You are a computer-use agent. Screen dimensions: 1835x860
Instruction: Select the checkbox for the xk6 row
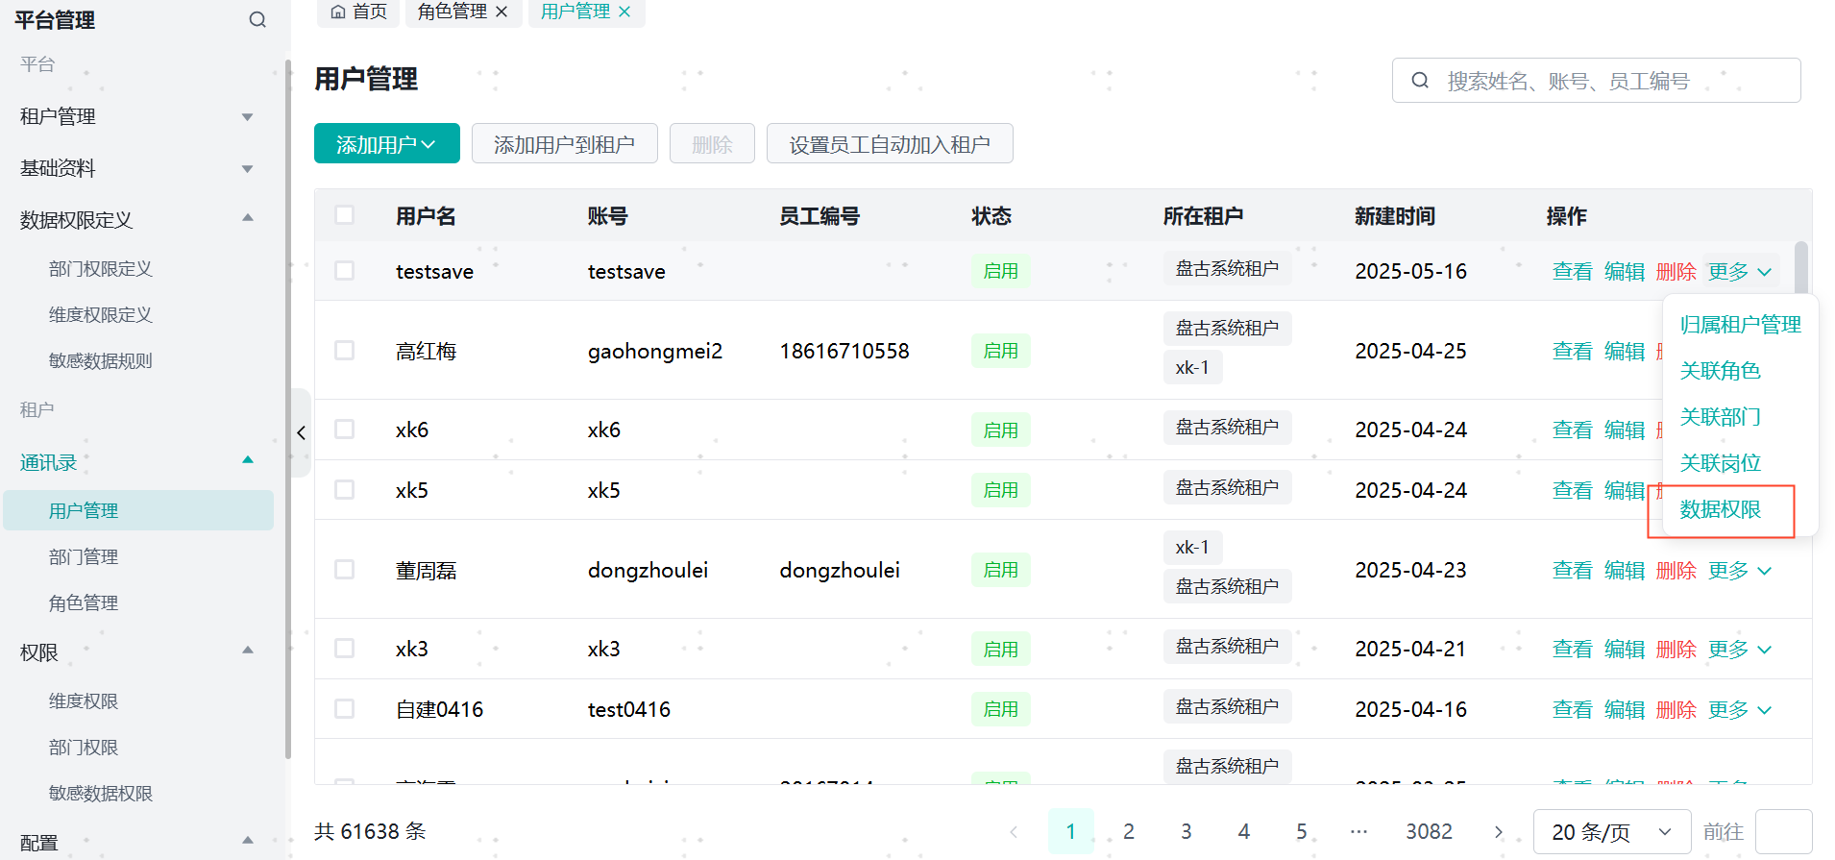[x=344, y=430]
